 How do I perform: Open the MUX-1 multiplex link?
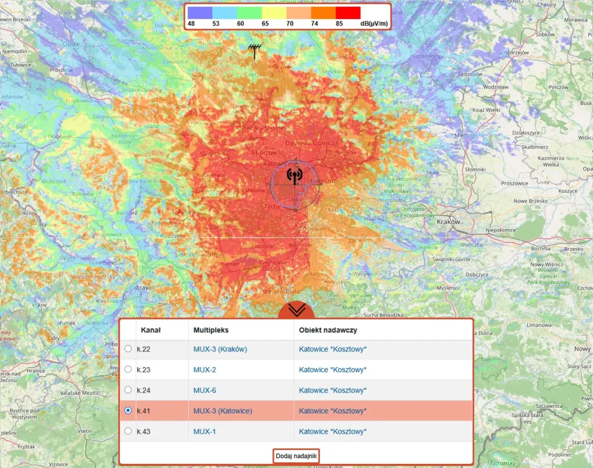pyautogui.click(x=204, y=431)
